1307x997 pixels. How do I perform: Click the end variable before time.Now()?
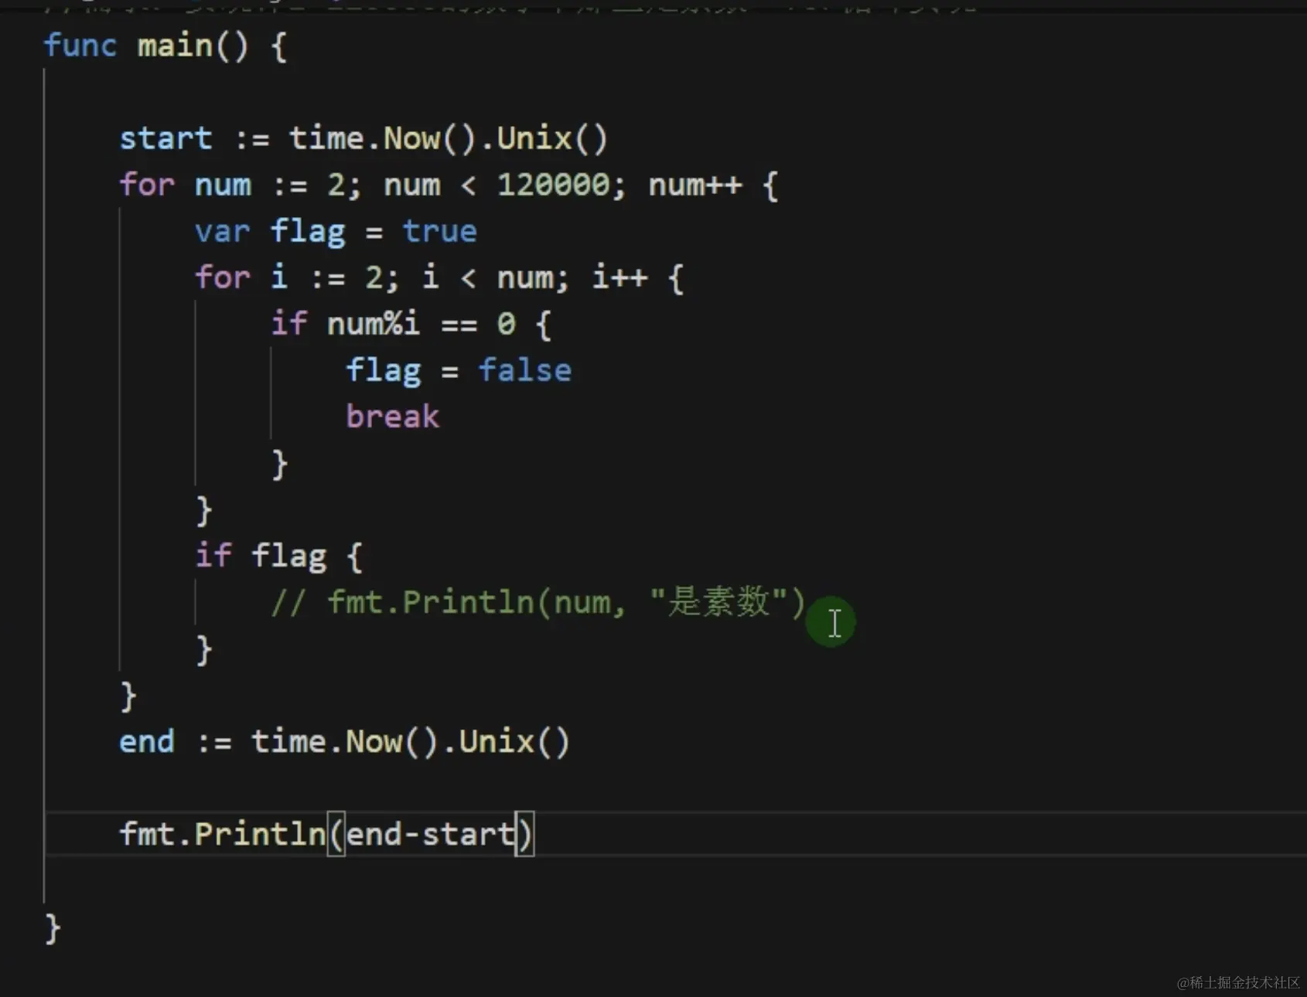pos(146,740)
